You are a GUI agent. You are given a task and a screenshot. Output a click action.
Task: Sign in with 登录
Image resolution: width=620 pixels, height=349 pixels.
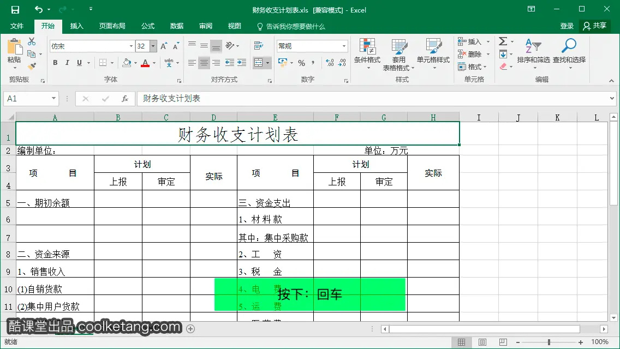tap(567, 26)
